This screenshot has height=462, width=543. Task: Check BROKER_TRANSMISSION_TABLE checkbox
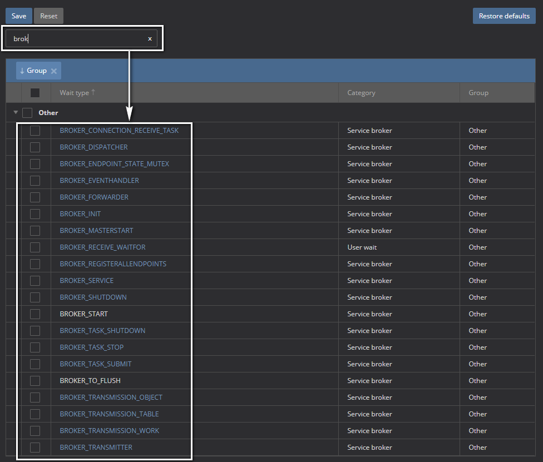tap(35, 414)
